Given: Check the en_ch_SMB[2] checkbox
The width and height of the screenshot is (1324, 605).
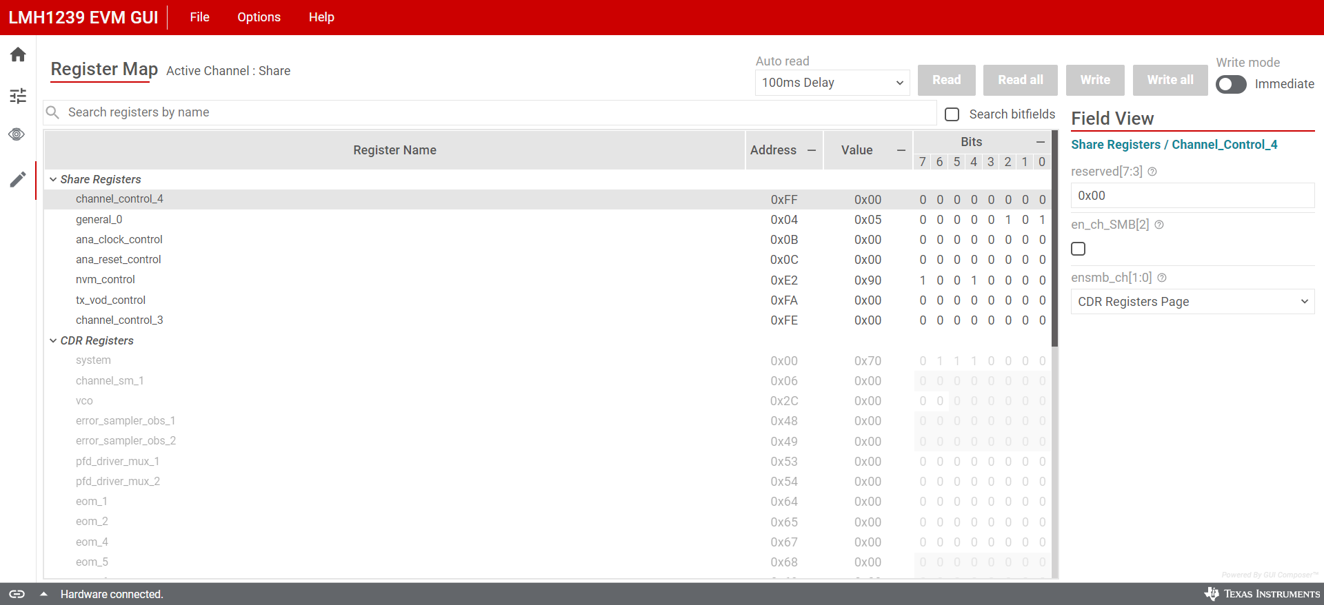Looking at the screenshot, I should 1079,249.
